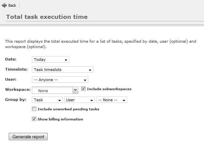
Task: Open the first Group by dropdown (Task)
Action: [47, 100]
